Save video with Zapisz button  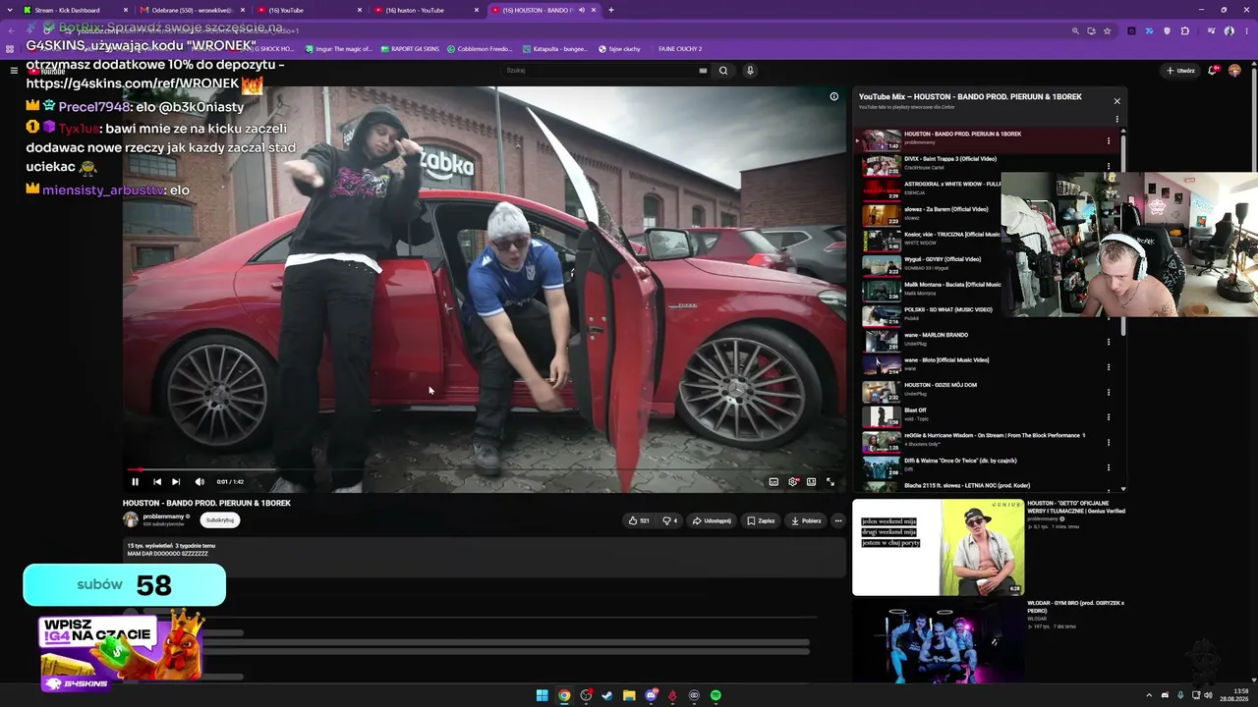click(x=761, y=520)
